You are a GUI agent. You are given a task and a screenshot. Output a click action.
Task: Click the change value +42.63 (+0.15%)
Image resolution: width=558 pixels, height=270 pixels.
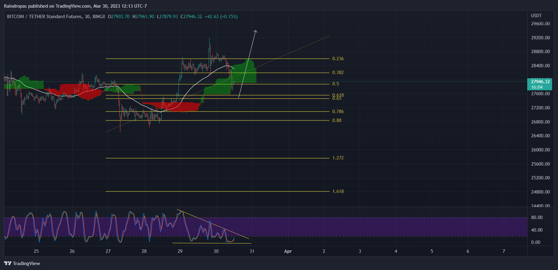221,17
